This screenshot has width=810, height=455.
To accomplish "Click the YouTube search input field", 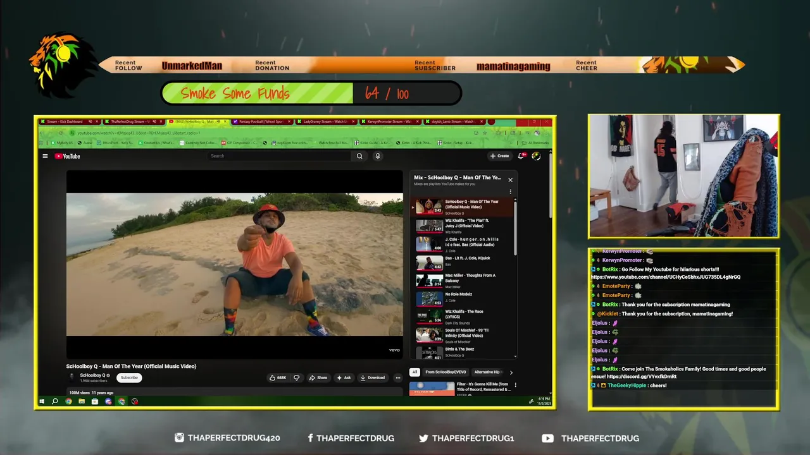I will click(280, 156).
